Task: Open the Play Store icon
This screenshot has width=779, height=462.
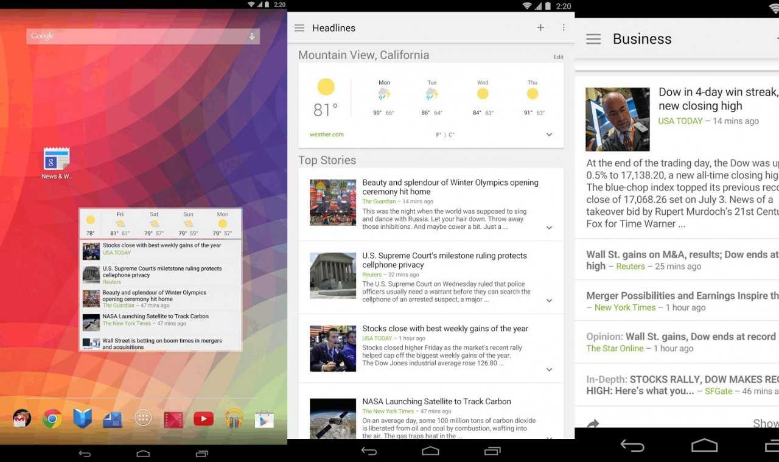Action: pos(264,418)
